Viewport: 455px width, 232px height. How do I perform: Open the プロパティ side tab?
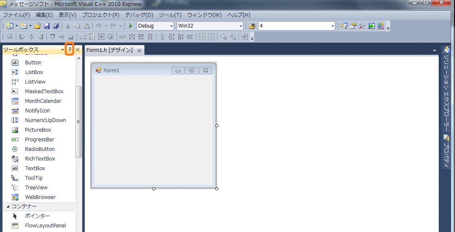pos(447,151)
